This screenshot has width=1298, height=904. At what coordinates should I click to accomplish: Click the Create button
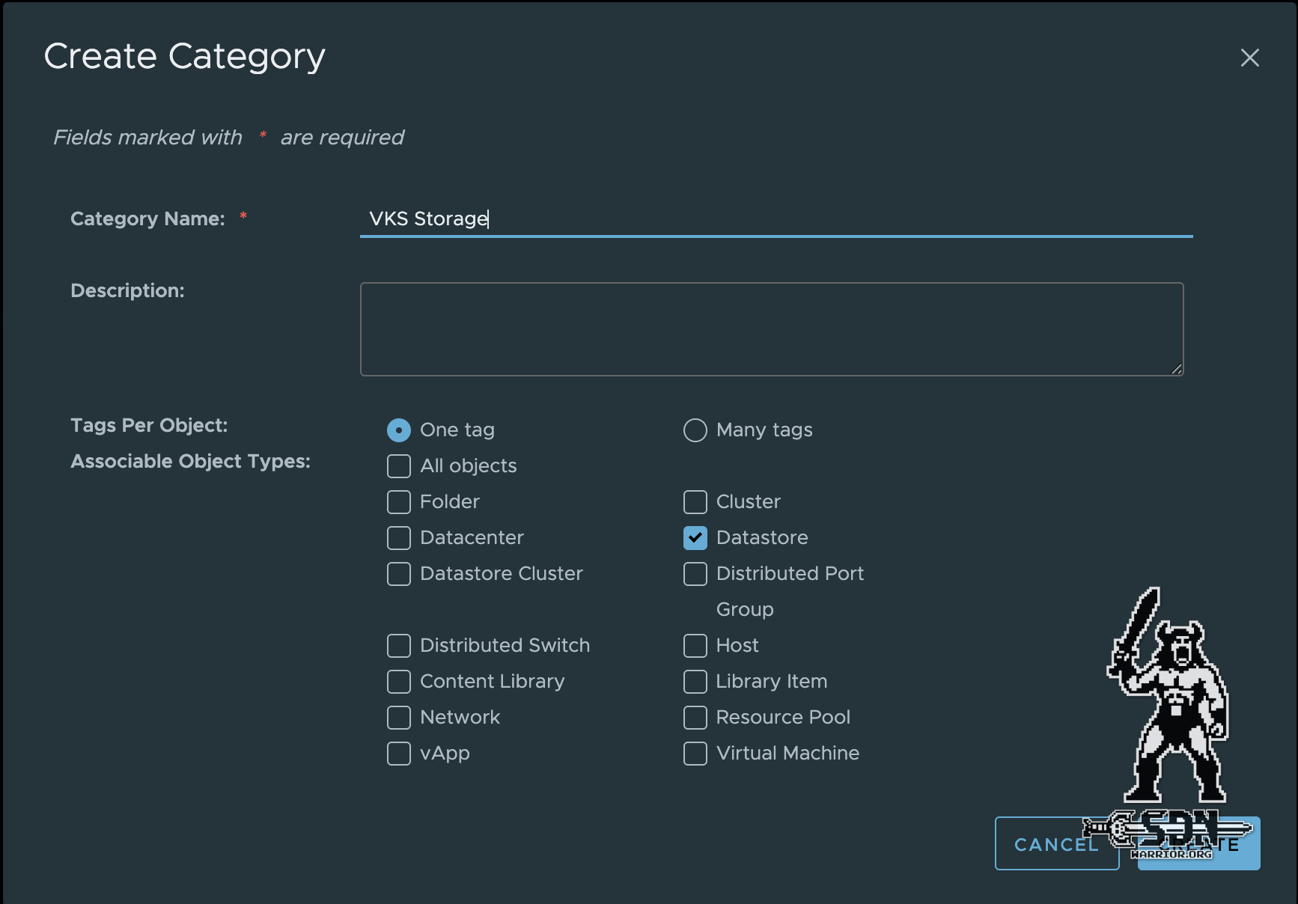pyautogui.click(x=1198, y=843)
